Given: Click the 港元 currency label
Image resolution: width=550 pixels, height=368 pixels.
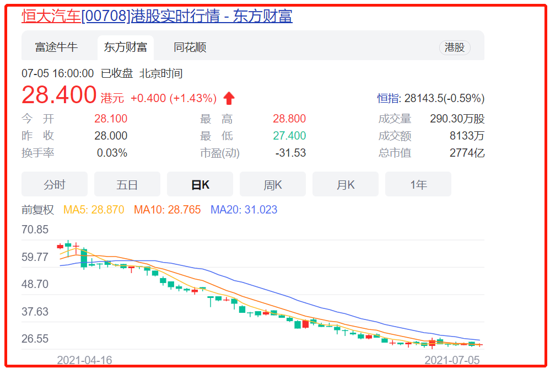Looking at the screenshot, I should click(x=112, y=98).
